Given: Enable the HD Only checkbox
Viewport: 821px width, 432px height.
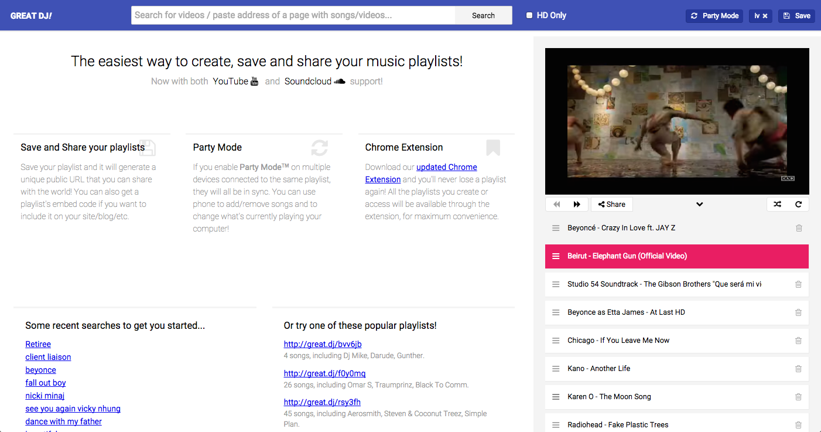Looking at the screenshot, I should 529,15.
